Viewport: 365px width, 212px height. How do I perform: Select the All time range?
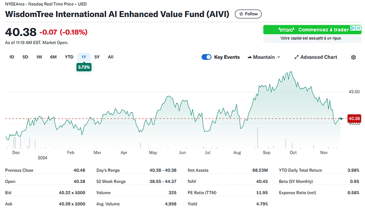[x=111, y=57]
